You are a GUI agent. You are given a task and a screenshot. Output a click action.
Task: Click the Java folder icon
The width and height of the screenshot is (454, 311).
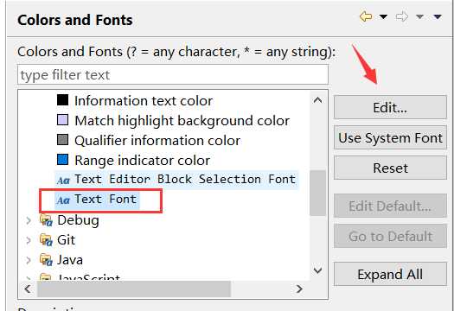46,260
